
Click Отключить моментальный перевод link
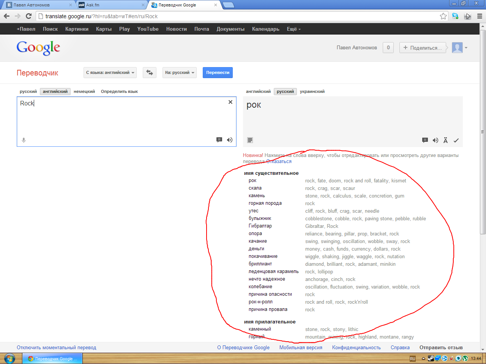[56, 347]
